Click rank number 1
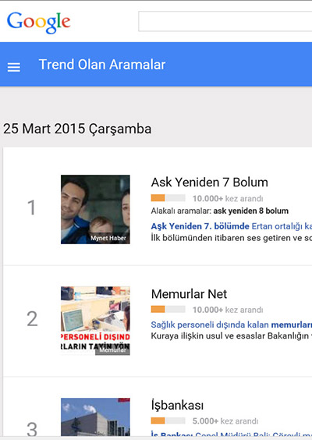This screenshot has height=440, width=312. 31,208
